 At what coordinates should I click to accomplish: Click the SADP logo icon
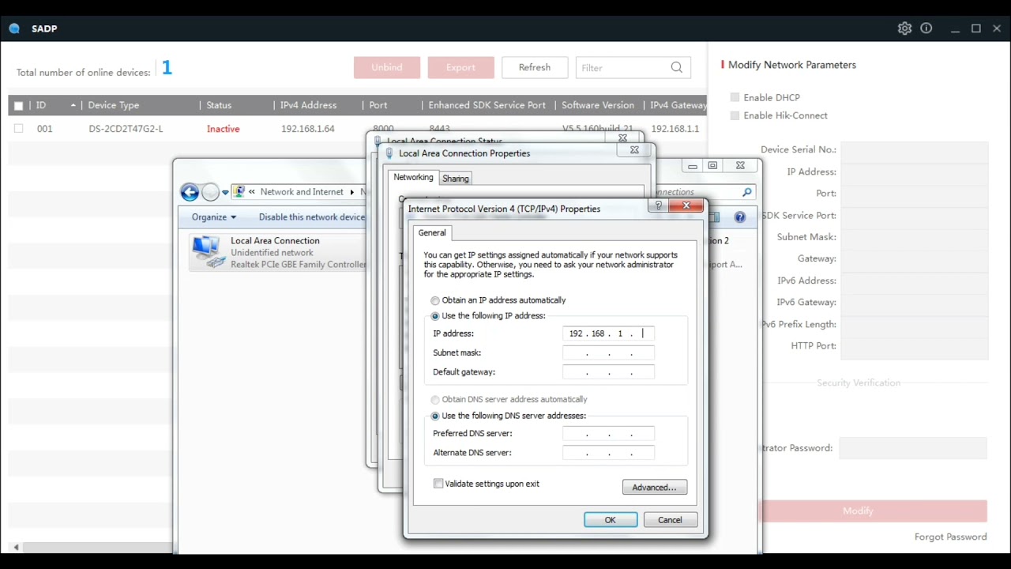(14, 28)
